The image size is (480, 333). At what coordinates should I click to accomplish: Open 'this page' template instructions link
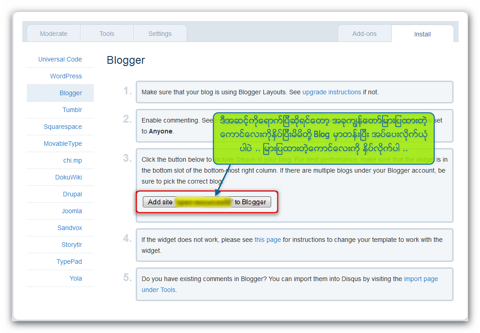click(267, 240)
